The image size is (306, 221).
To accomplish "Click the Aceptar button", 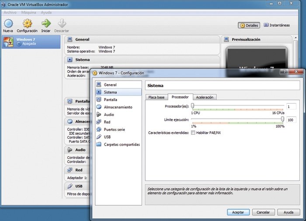I will [238, 212].
